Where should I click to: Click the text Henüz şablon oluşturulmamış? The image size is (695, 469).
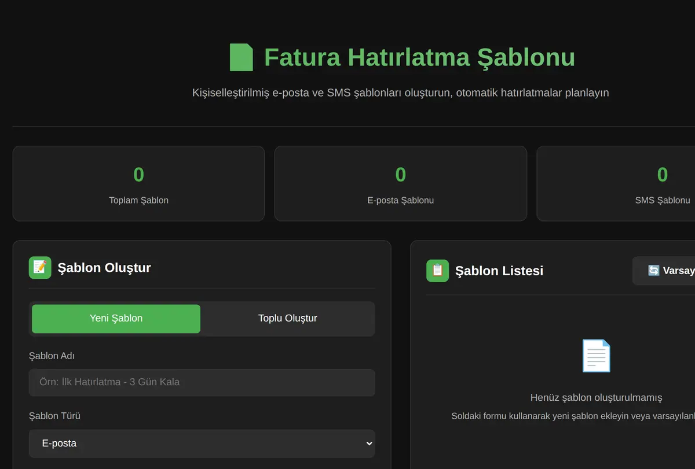click(x=596, y=397)
